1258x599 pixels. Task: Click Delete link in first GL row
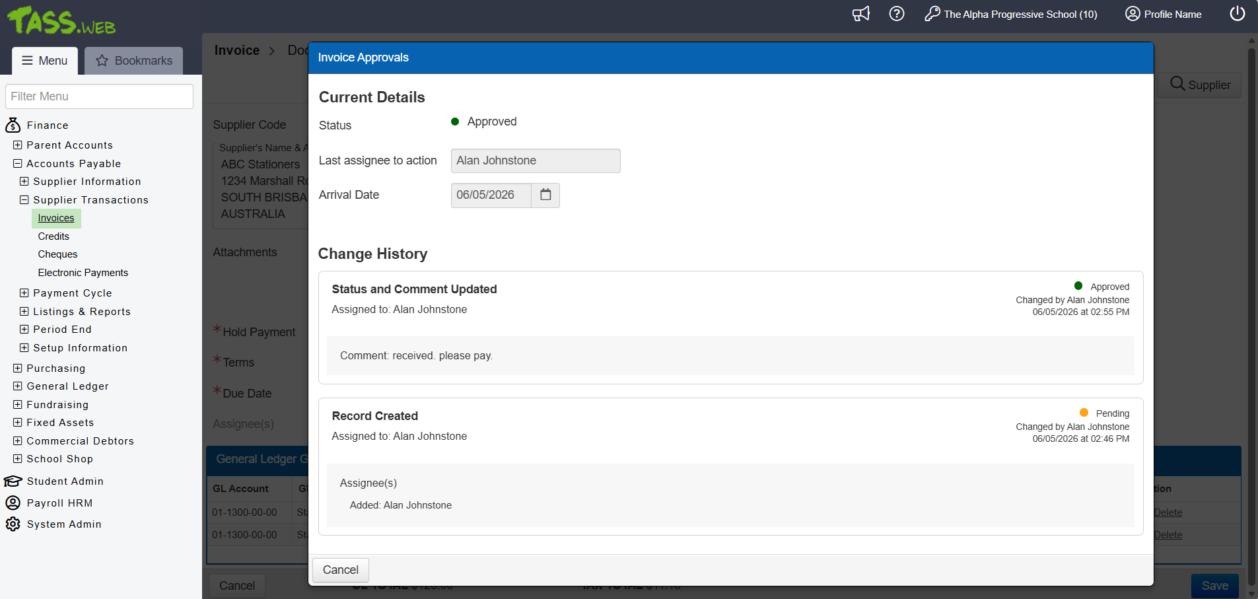[1168, 512]
